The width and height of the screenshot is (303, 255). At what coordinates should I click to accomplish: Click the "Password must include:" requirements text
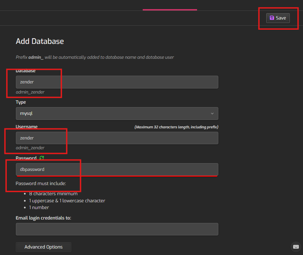[x=41, y=183]
